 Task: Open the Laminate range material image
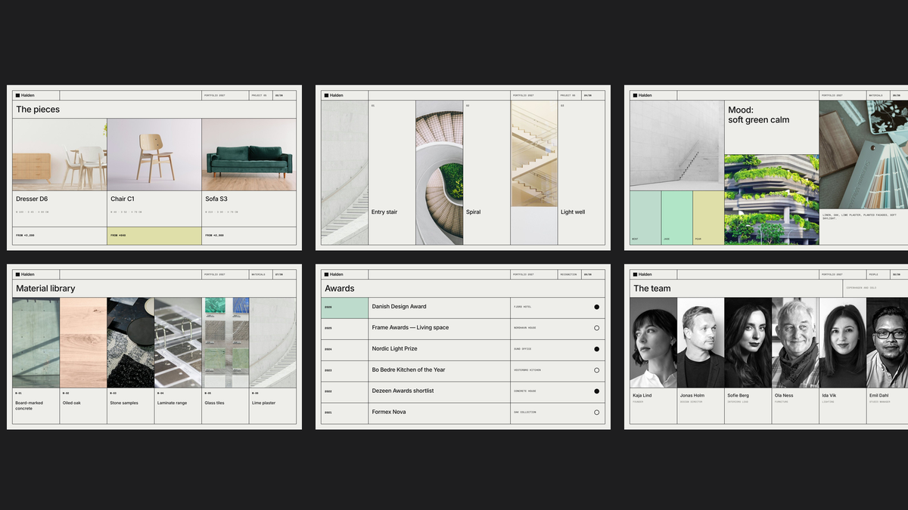pos(178,342)
